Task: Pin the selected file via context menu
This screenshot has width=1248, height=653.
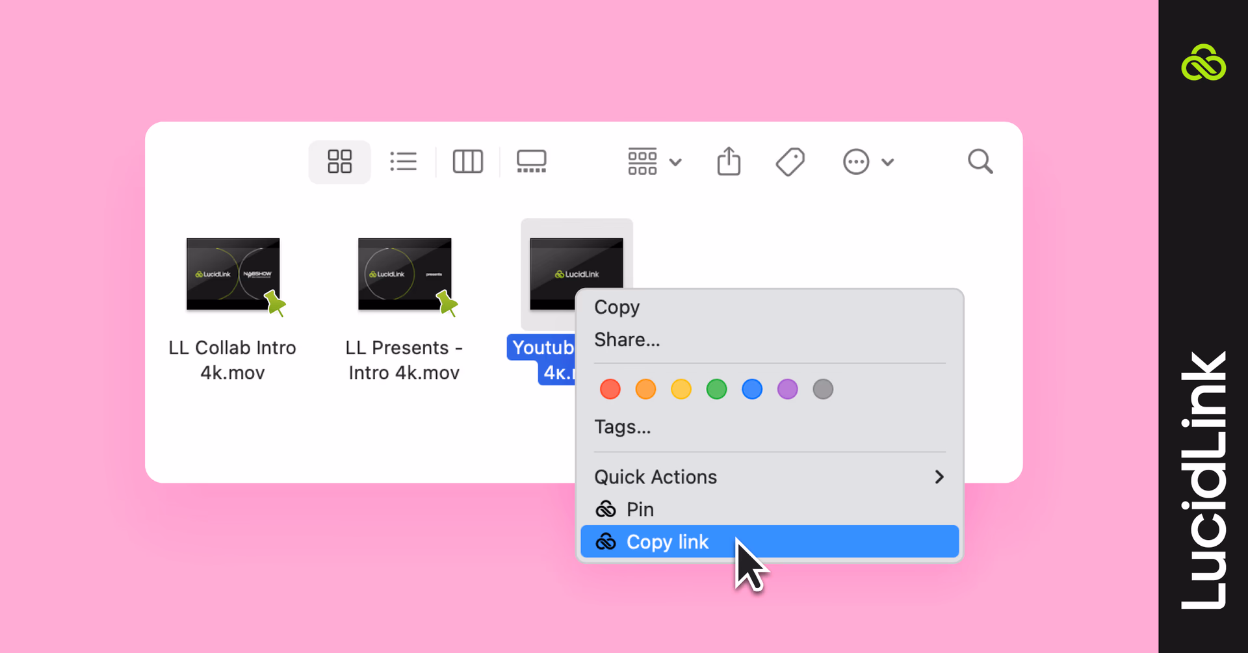Action: [640, 509]
